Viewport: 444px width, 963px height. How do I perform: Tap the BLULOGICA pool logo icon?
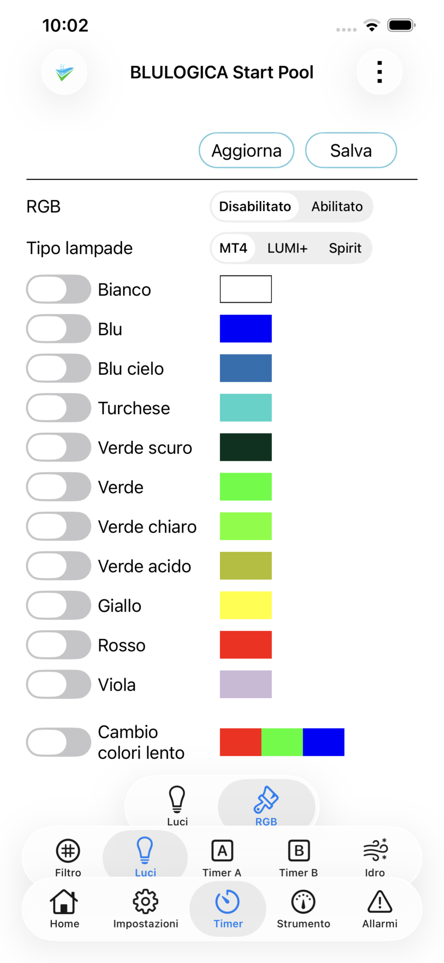click(64, 72)
